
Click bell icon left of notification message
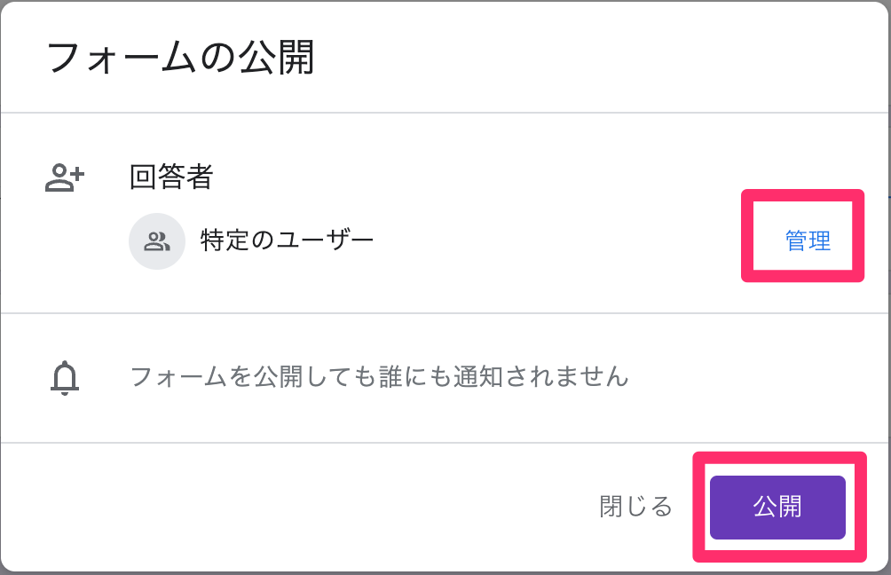point(65,377)
